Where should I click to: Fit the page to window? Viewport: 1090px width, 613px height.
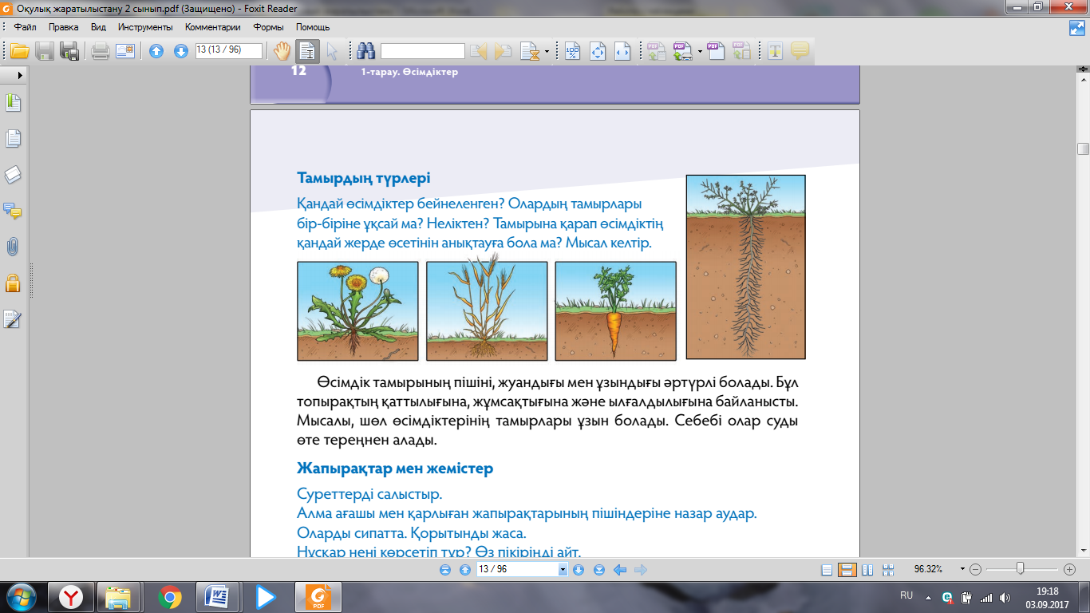(598, 51)
